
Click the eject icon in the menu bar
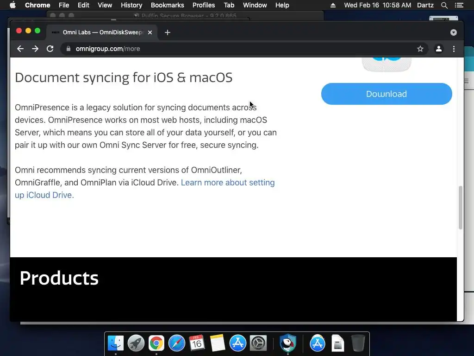pyautogui.click(x=333, y=5)
